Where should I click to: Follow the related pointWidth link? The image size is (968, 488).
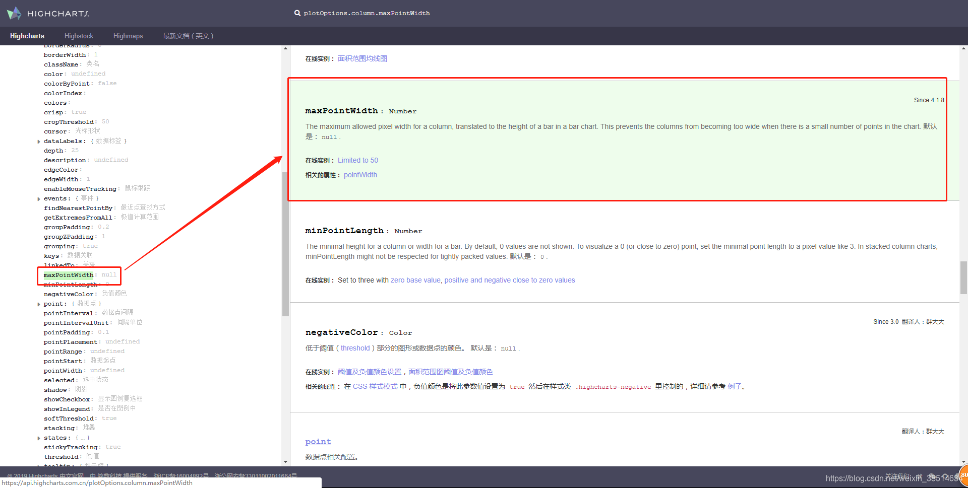click(360, 175)
